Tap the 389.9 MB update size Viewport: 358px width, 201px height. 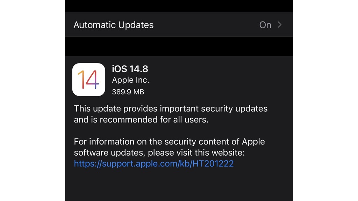[128, 92]
